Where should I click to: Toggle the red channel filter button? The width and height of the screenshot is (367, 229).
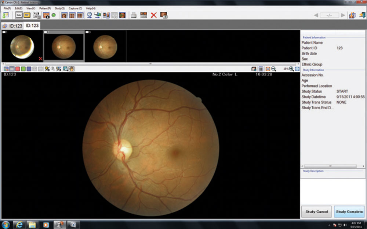[x=18, y=69]
